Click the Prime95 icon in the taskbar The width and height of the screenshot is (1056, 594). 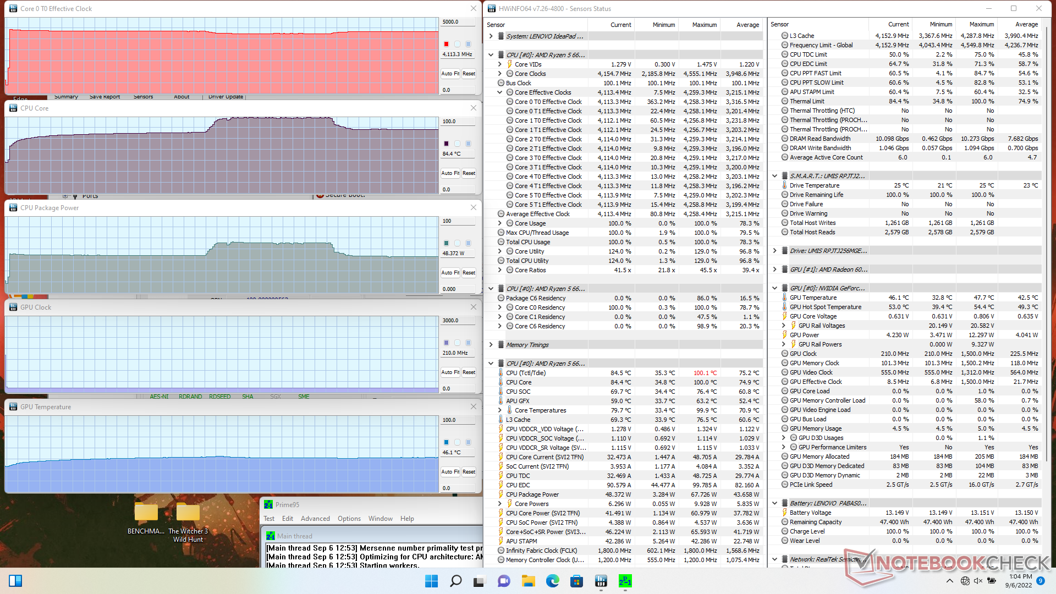[625, 581]
